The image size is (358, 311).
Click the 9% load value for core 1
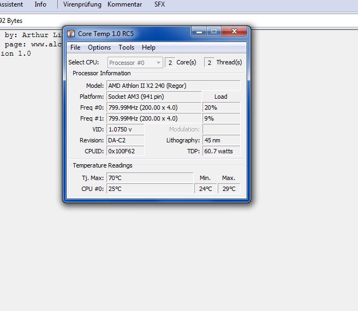(x=222, y=118)
